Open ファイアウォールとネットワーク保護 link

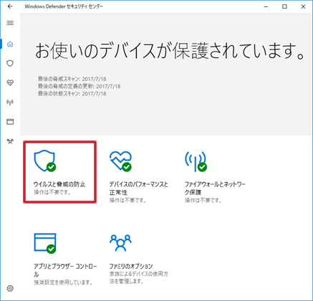click(x=215, y=188)
